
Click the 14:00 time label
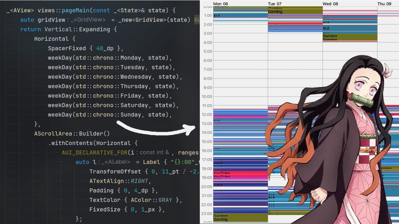pos(207,133)
